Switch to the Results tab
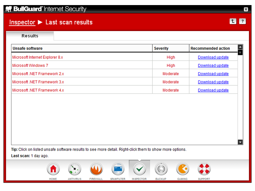The height and width of the screenshot is (191, 255). pyautogui.click(x=30, y=36)
